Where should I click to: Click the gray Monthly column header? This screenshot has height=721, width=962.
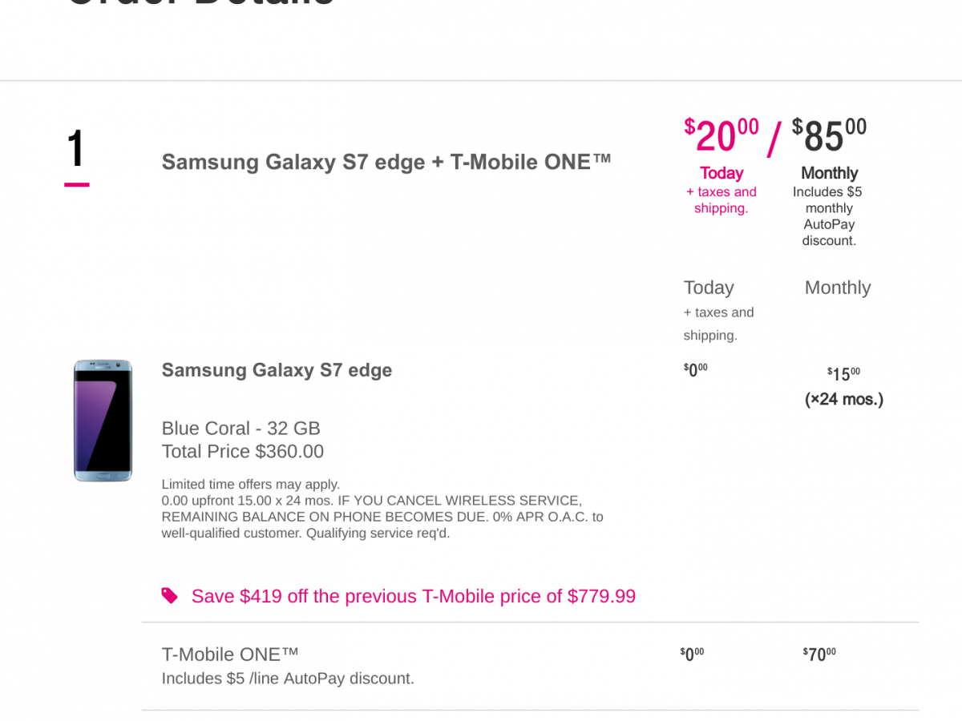coord(838,288)
